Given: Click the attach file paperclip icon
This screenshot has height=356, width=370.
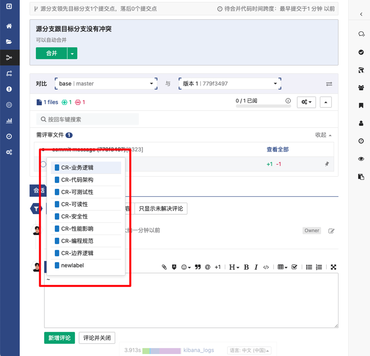Looking at the screenshot, I should point(164,267).
